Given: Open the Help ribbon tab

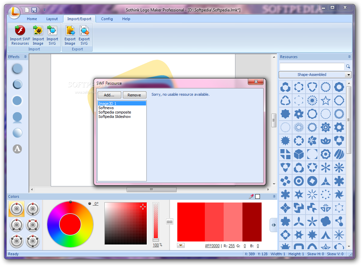Looking at the screenshot, I should 126,19.
